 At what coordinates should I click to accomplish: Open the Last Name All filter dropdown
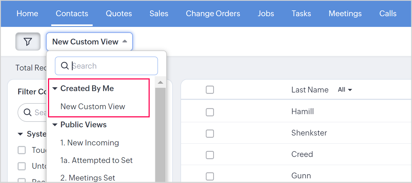point(345,90)
